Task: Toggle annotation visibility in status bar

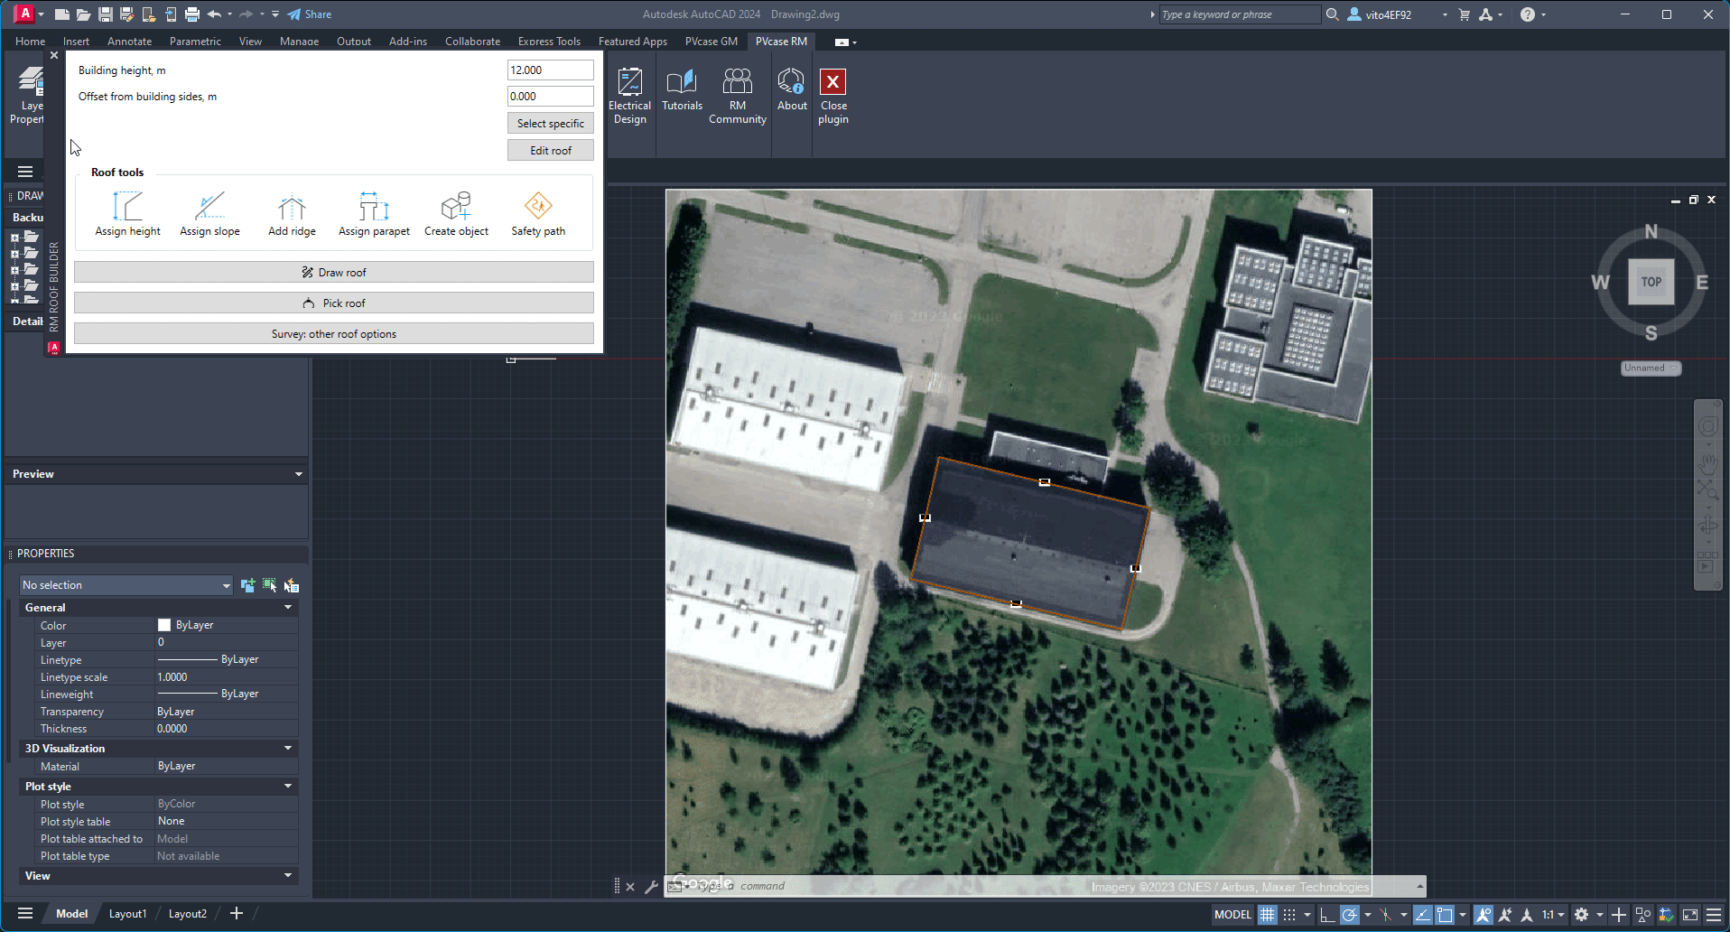Action: point(1483,915)
